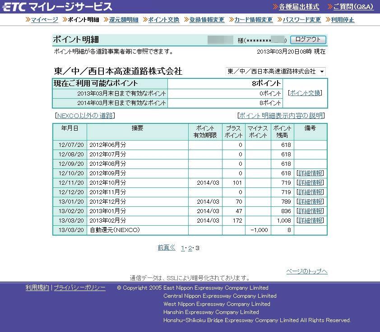The width and height of the screenshot is (380, 332).
Task: Click the マイナスポイント column header
Action: pyautogui.click(x=258, y=132)
